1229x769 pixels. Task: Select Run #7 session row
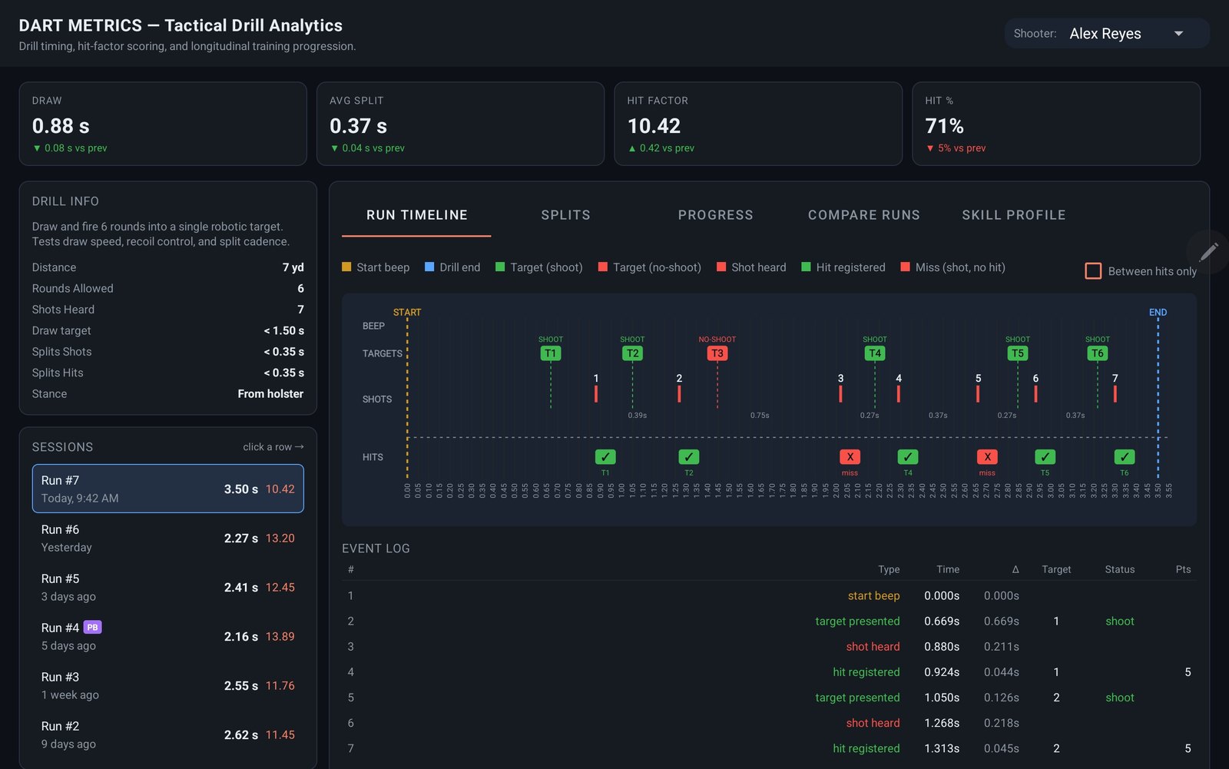168,489
